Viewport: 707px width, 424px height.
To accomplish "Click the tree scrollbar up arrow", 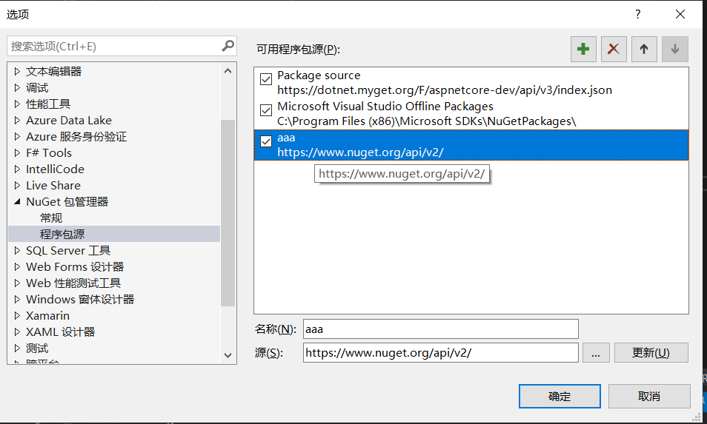I will (228, 71).
